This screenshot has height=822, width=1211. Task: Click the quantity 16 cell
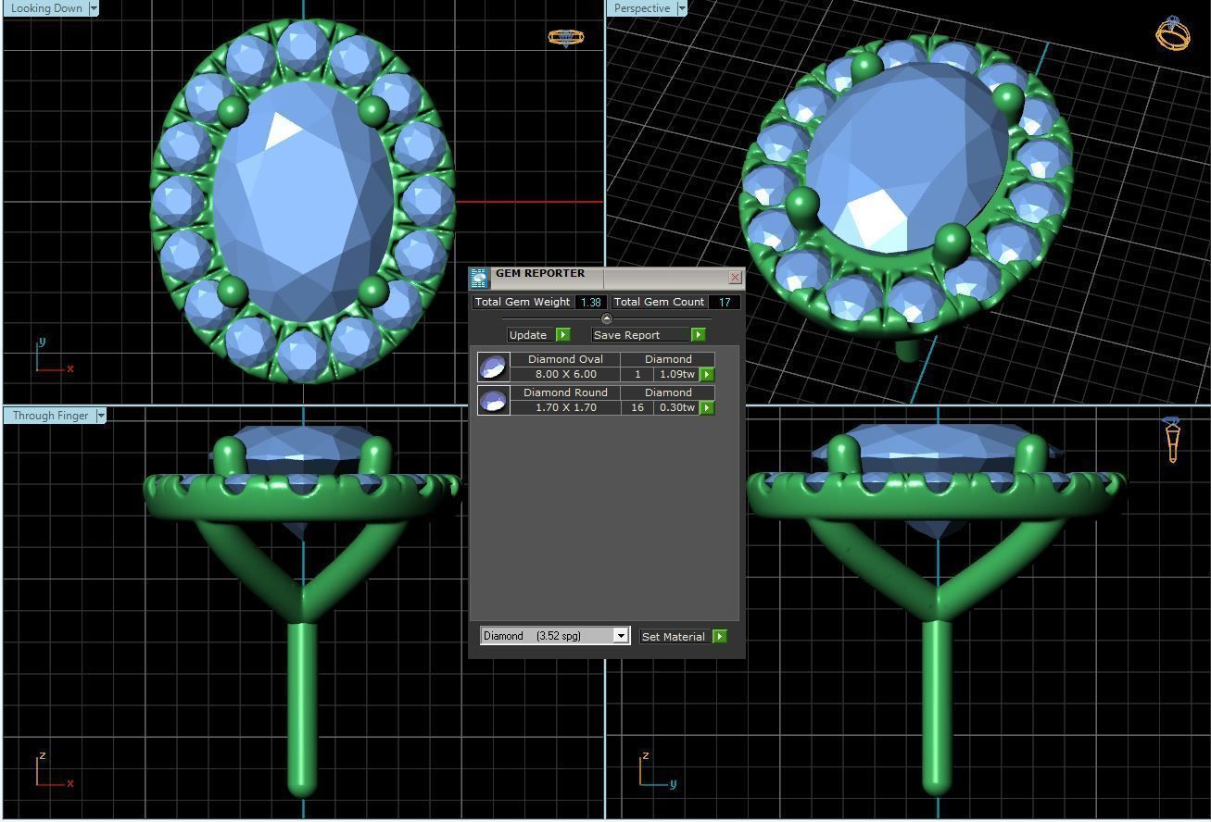click(637, 407)
